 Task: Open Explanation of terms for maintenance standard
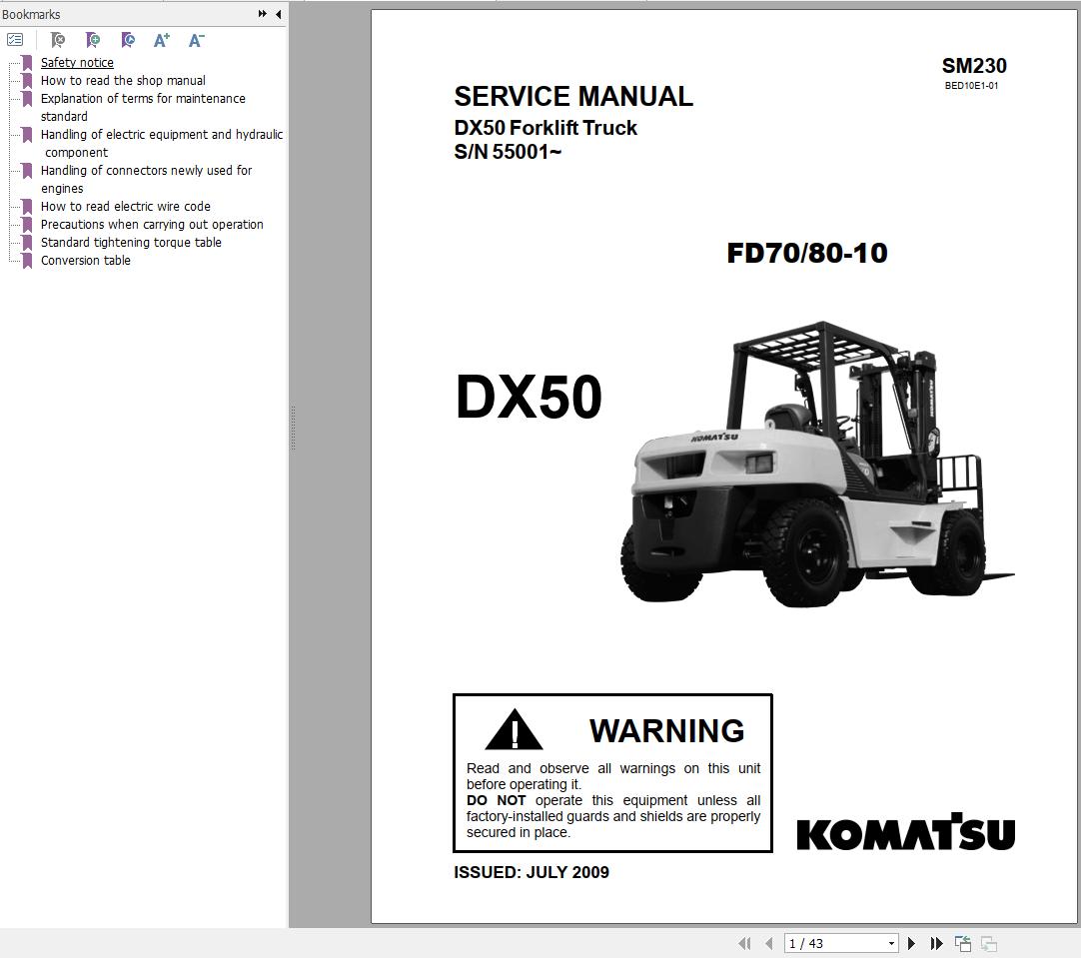(143, 108)
